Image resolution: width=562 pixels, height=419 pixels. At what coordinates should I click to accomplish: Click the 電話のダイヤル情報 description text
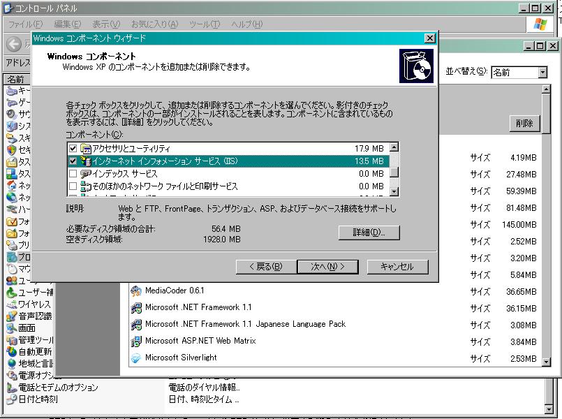pyautogui.click(x=205, y=388)
